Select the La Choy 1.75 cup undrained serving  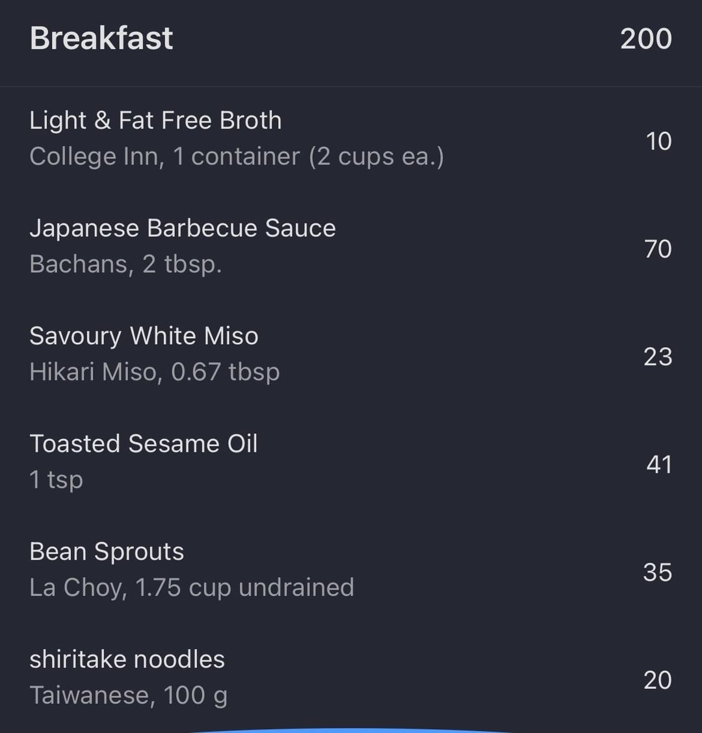[191, 588]
